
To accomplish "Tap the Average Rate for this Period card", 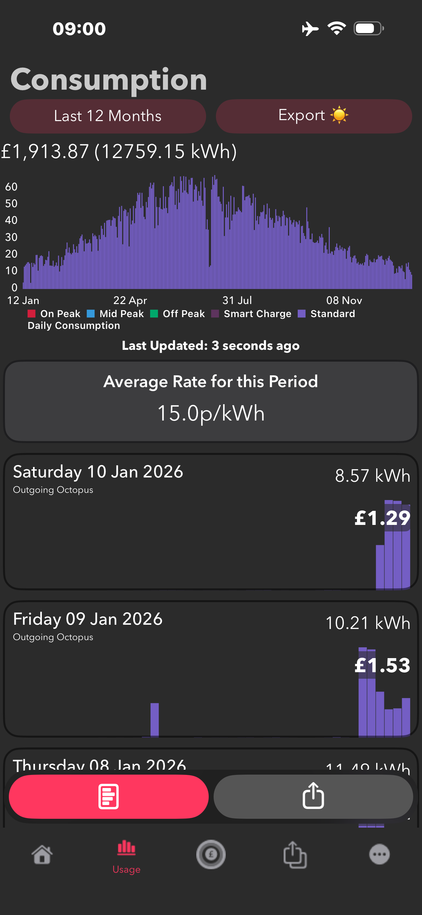I will 211,402.
